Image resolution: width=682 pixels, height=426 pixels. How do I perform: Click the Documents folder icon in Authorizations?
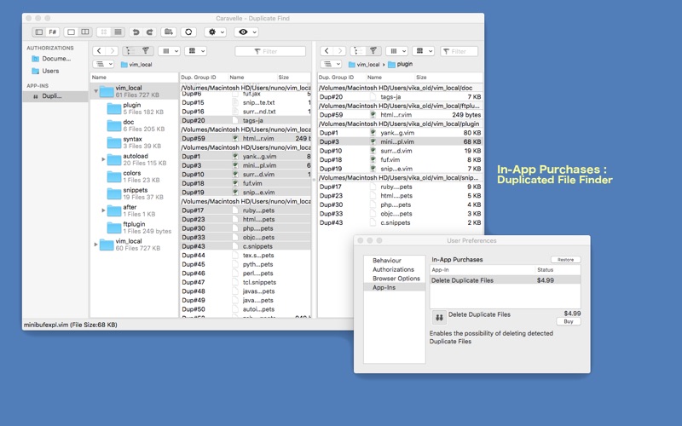pos(35,59)
